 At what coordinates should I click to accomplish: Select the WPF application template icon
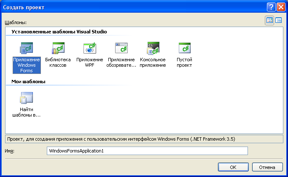(x=90, y=48)
